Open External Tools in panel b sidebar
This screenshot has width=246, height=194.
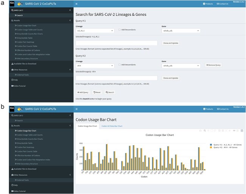[22, 180]
